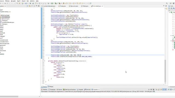
Task: Click the Remove All Terminated Launches icon in Console
Action: pos(153,90)
